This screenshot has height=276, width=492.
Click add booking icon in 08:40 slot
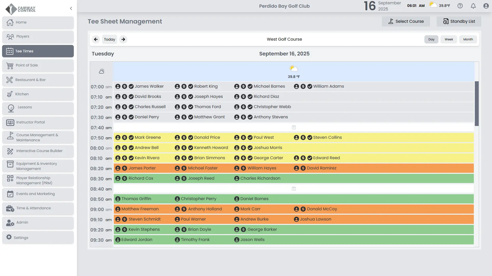[x=294, y=189]
